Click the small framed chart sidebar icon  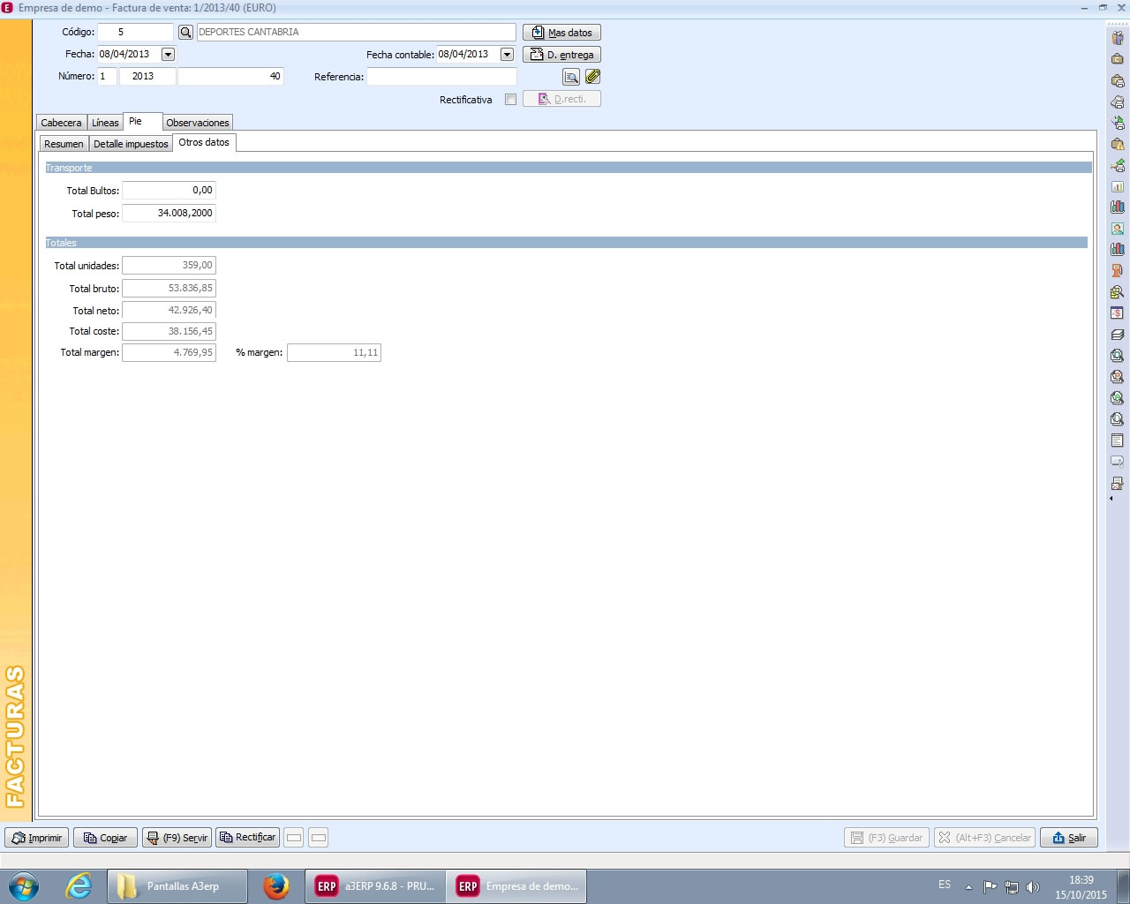pyautogui.click(x=1117, y=186)
